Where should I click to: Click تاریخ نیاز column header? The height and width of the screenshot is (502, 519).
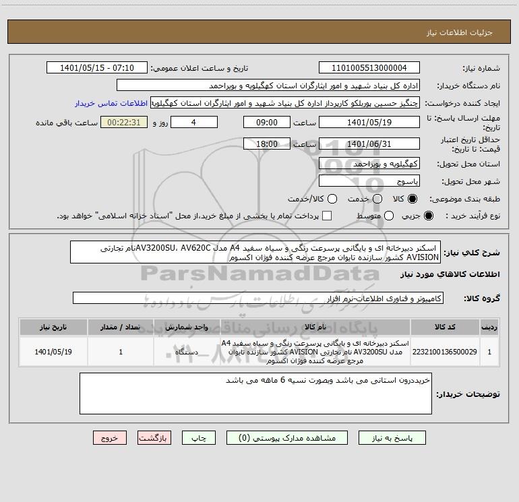tap(53, 327)
